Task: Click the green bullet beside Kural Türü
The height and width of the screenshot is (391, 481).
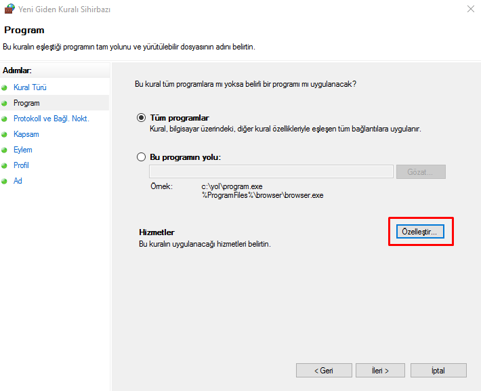Action: [5, 87]
